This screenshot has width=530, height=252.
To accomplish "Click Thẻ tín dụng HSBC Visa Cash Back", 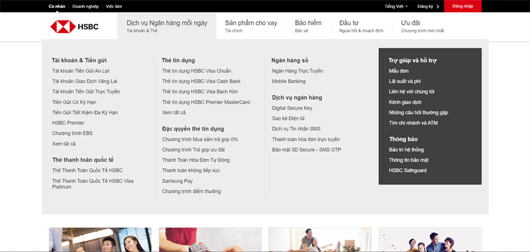I will [201, 82].
